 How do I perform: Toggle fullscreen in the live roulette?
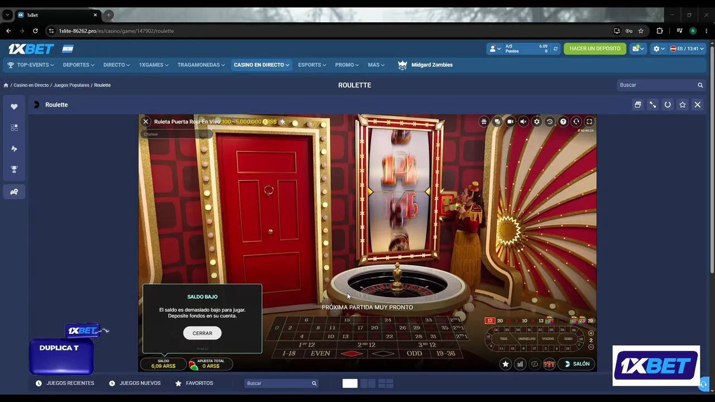[x=589, y=122]
